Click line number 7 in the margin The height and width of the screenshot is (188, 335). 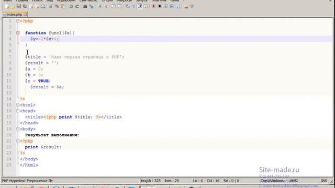(x=10, y=57)
